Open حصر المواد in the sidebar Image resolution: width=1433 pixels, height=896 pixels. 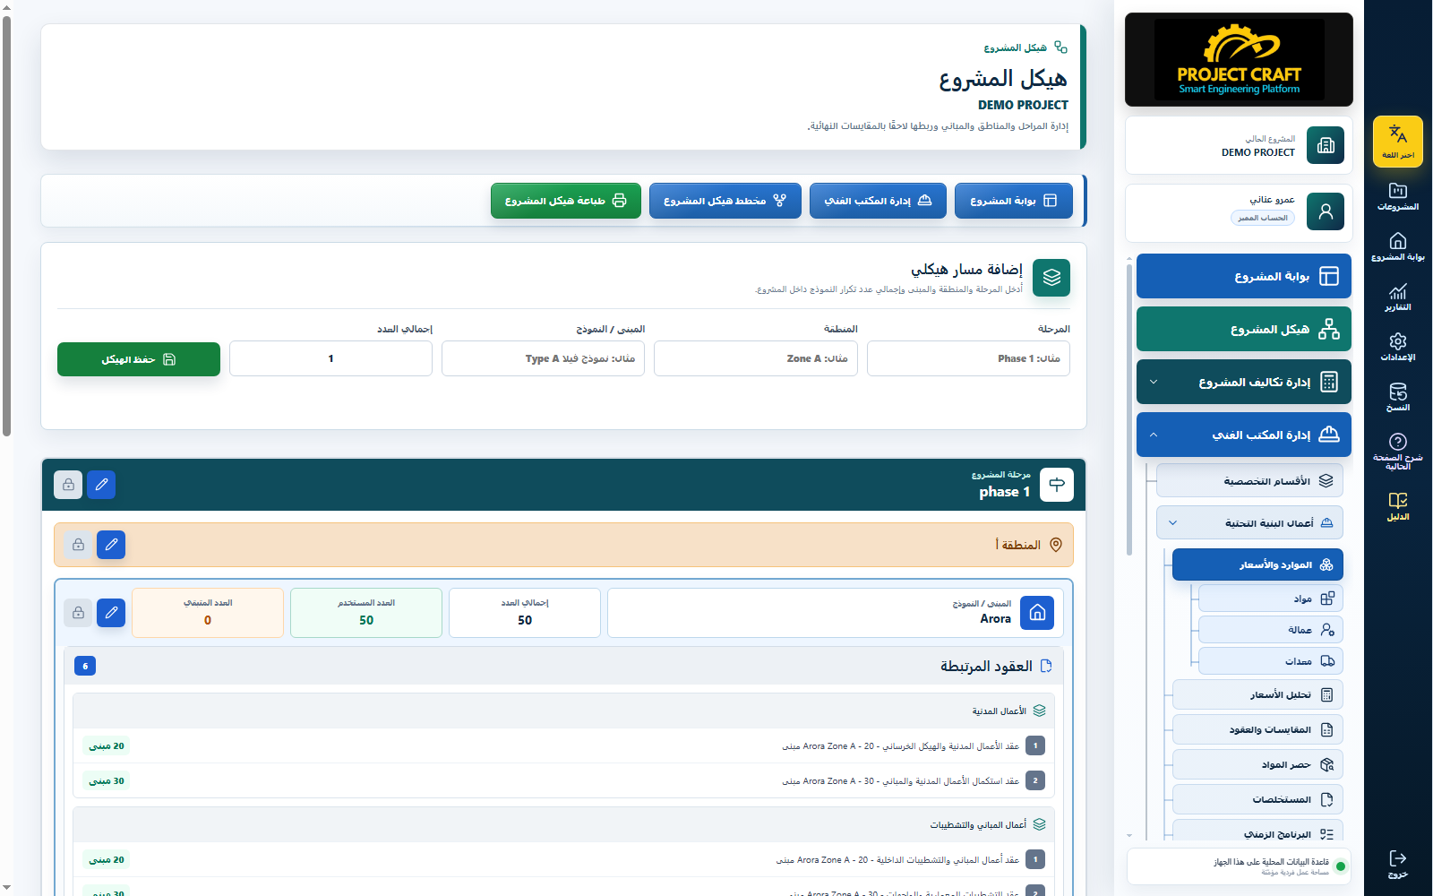[1257, 764]
